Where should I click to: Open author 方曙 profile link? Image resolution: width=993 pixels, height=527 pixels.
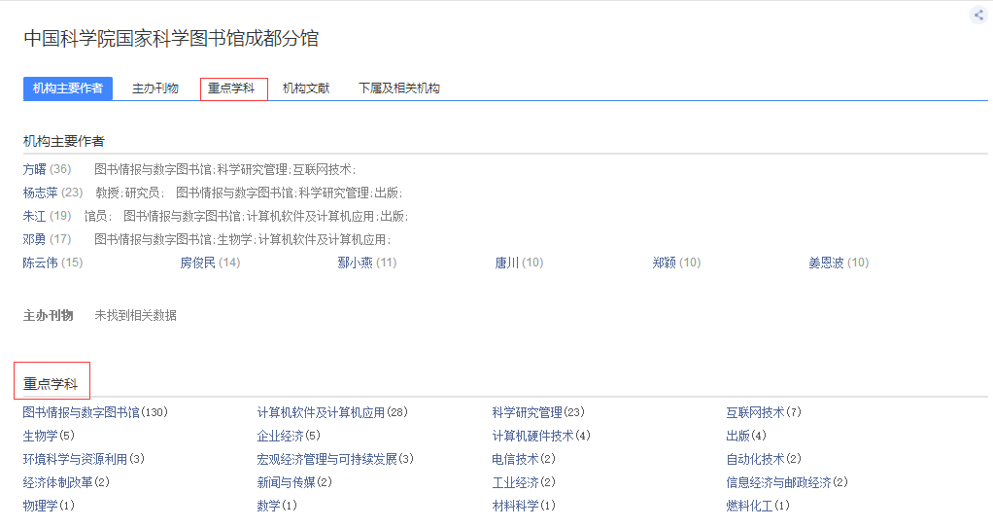click(x=34, y=169)
